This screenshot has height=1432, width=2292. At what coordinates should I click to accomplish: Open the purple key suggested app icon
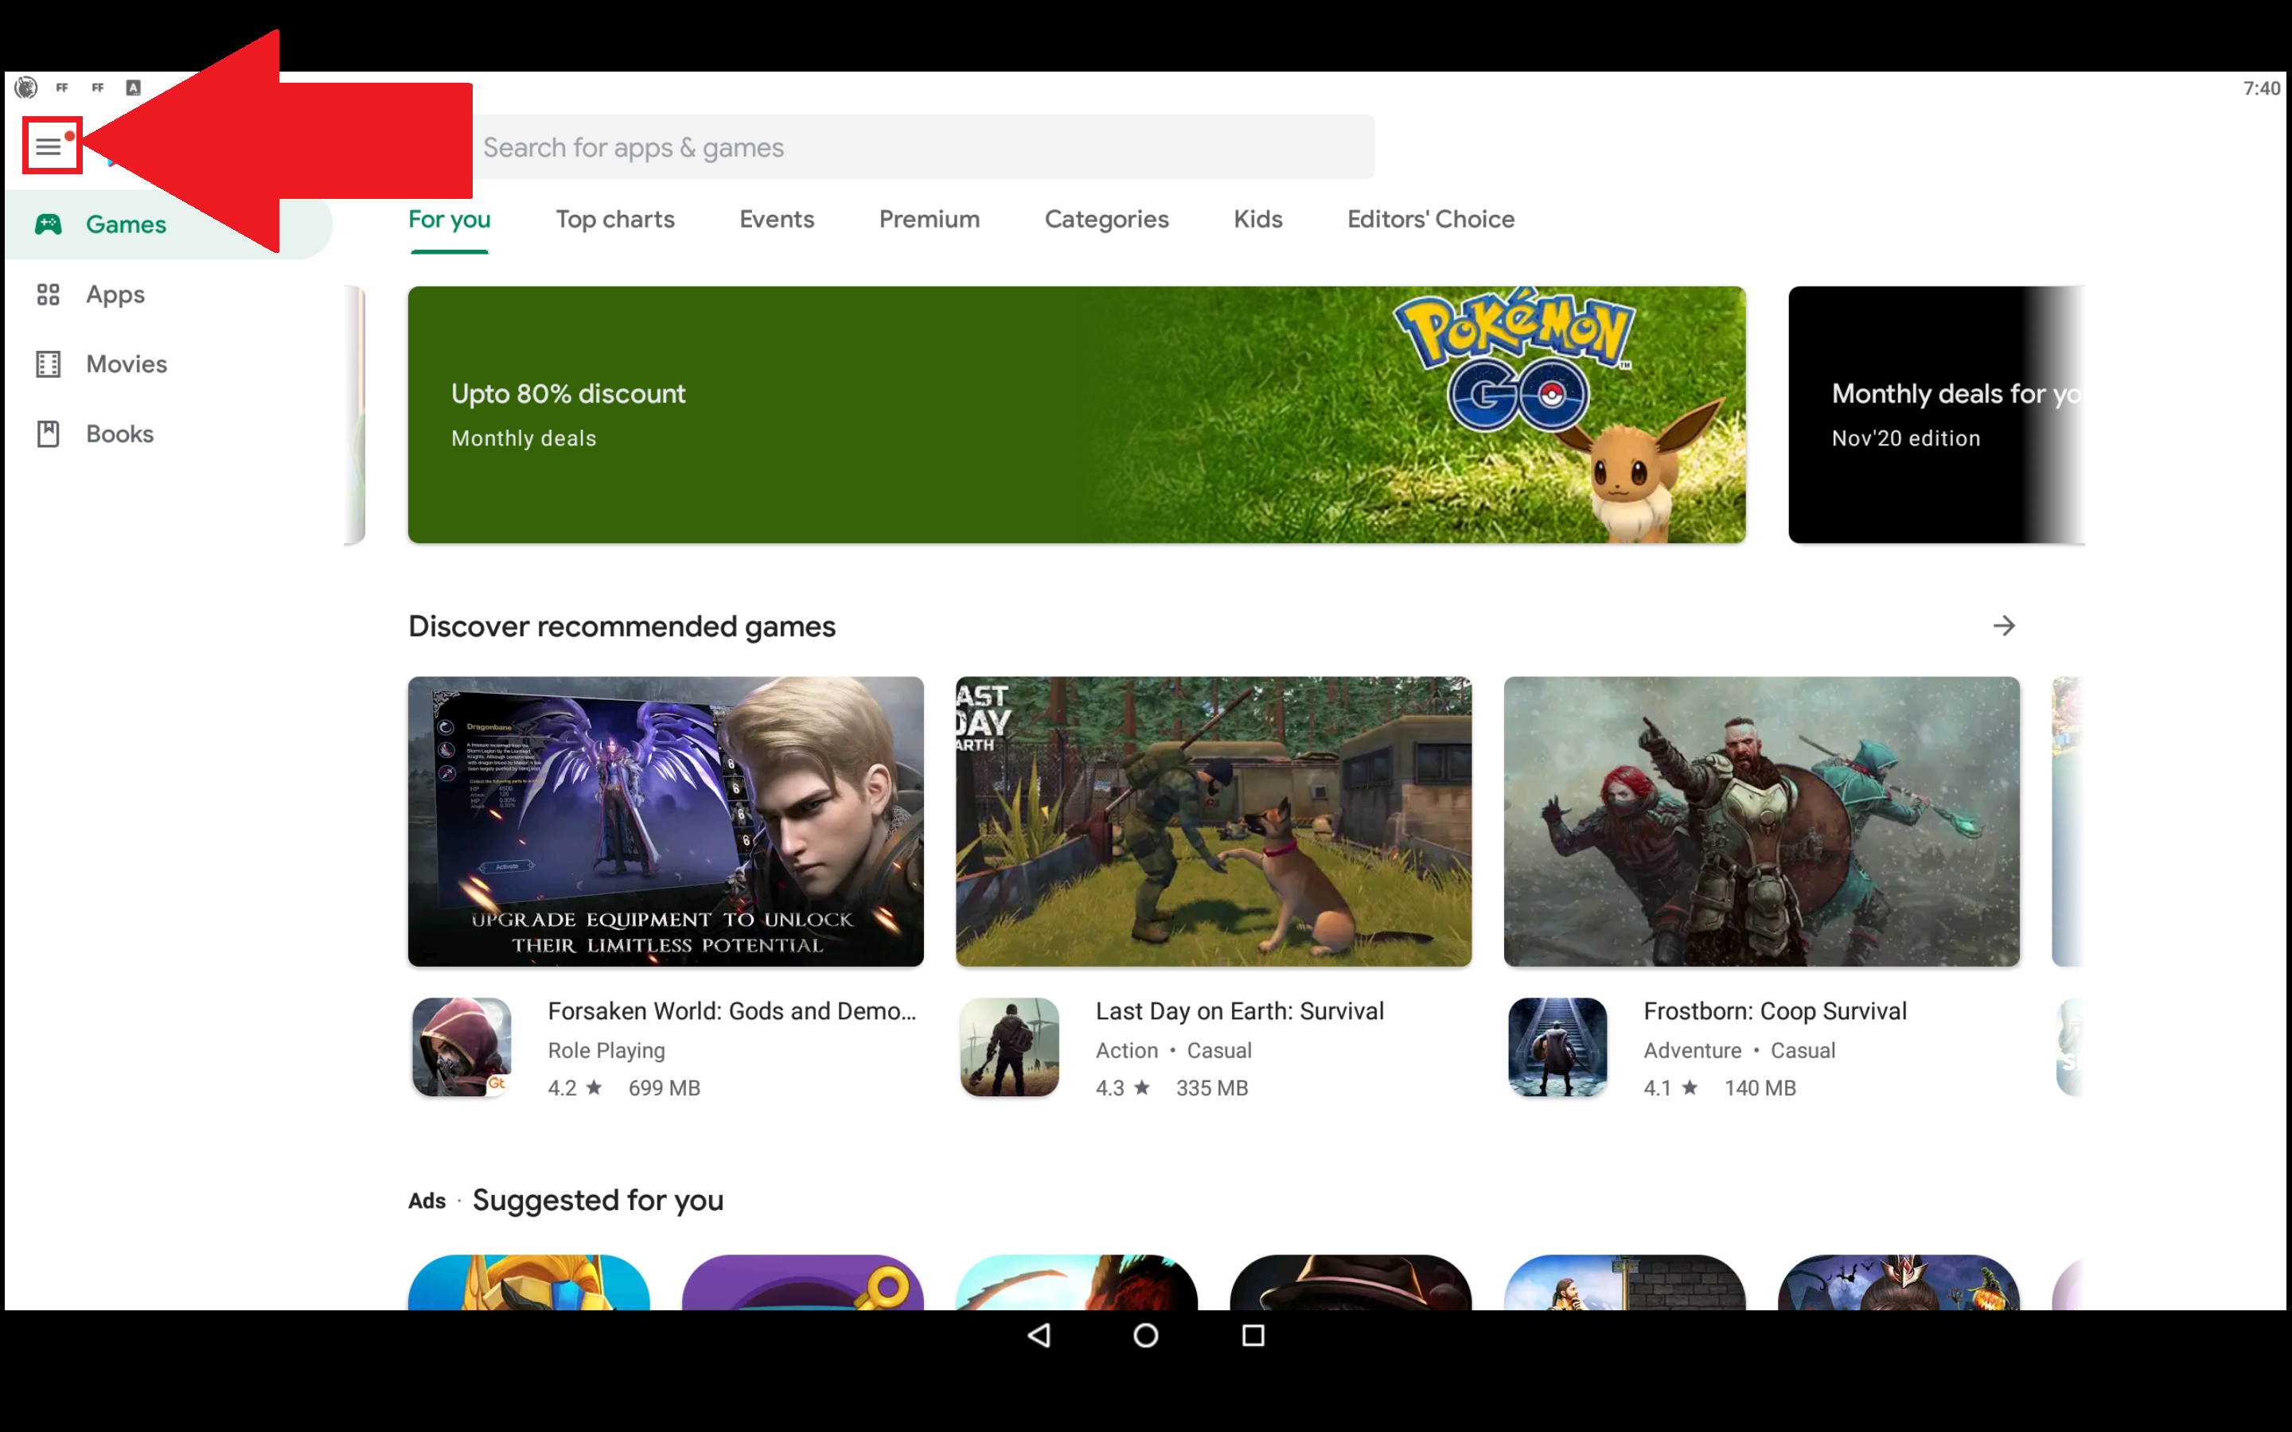click(x=802, y=1283)
